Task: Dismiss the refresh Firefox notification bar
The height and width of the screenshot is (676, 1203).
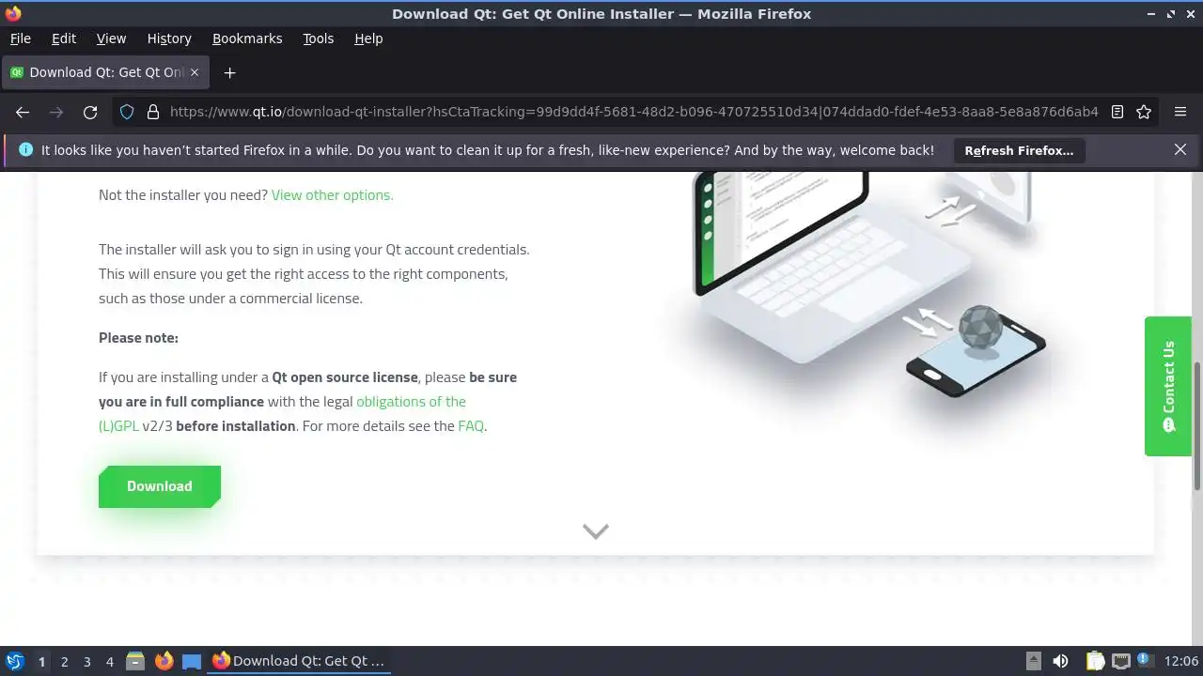Action: coord(1180,149)
